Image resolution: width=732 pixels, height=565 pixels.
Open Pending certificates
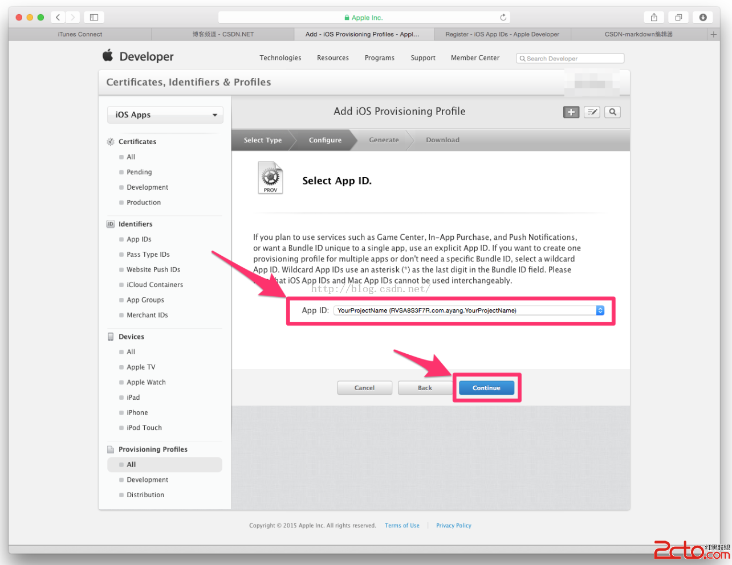[139, 172]
